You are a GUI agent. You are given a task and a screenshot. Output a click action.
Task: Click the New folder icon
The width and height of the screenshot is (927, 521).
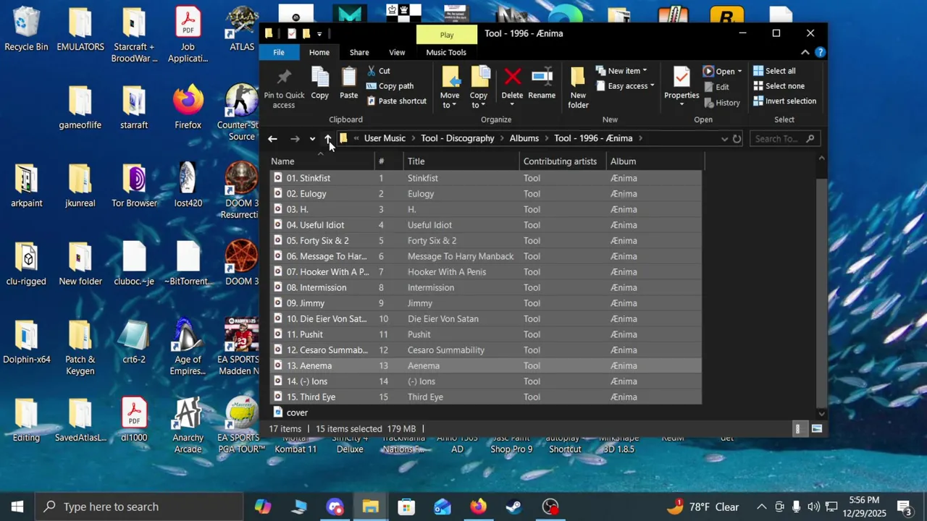click(x=577, y=77)
